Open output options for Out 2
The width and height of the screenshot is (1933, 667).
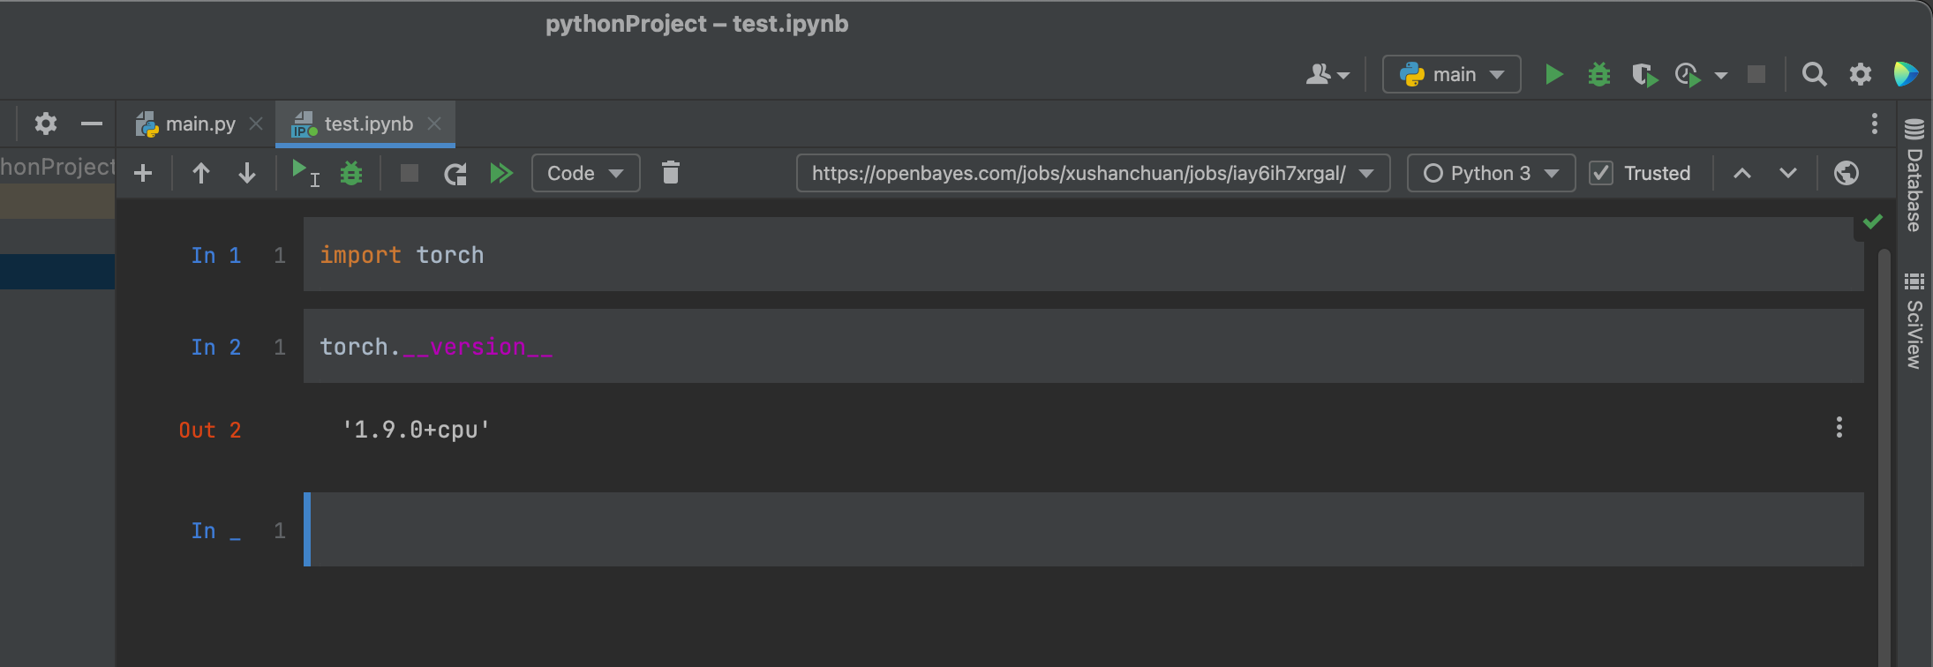click(x=1839, y=428)
